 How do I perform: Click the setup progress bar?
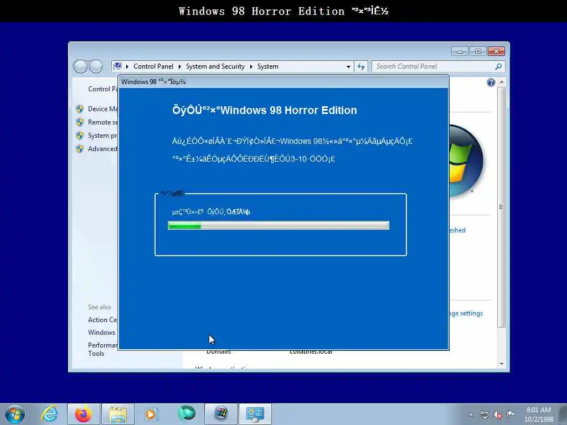279,226
